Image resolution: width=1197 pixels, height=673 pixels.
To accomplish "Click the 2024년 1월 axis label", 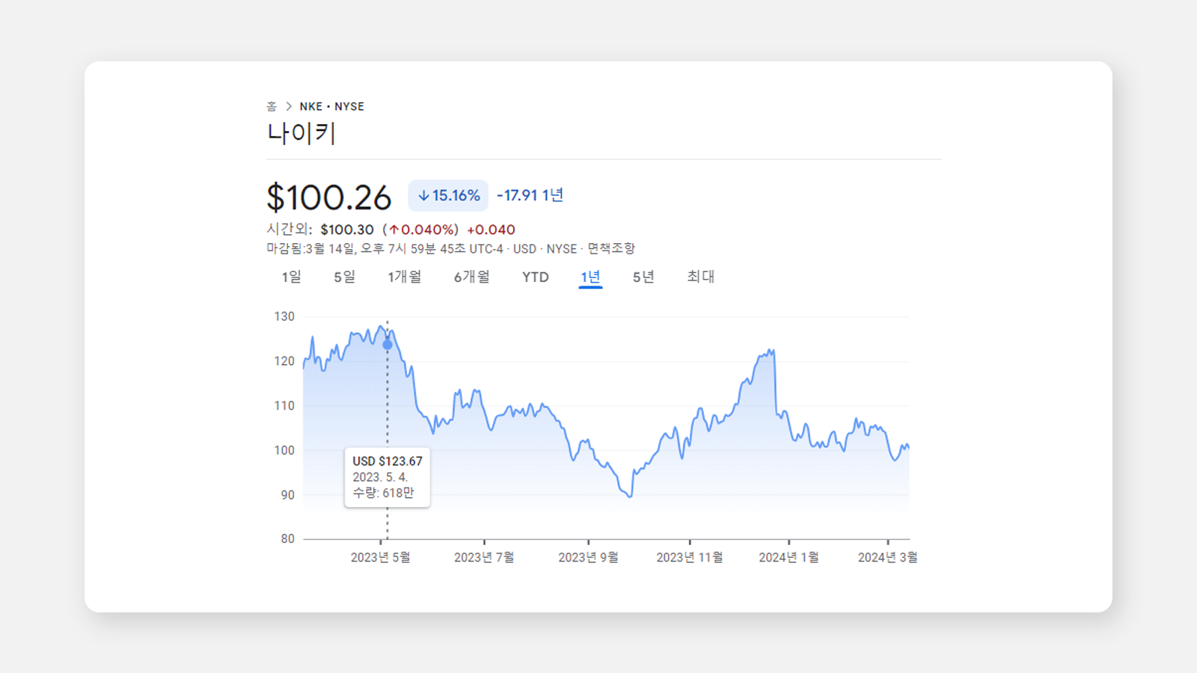I will (x=789, y=557).
